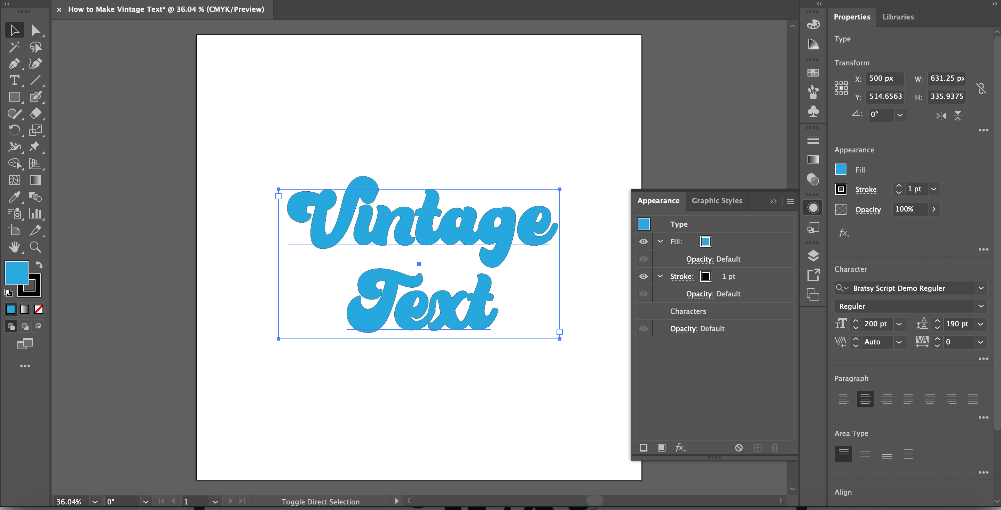Open the Layers panel icon
This screenshot has height=510, width=1001.
point(813,256)
